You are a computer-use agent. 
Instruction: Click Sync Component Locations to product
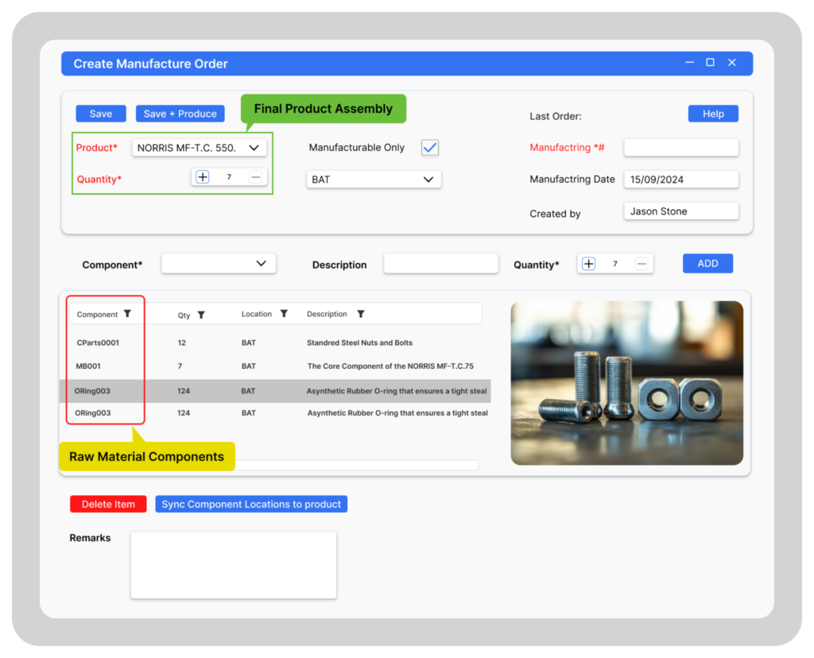251,504
